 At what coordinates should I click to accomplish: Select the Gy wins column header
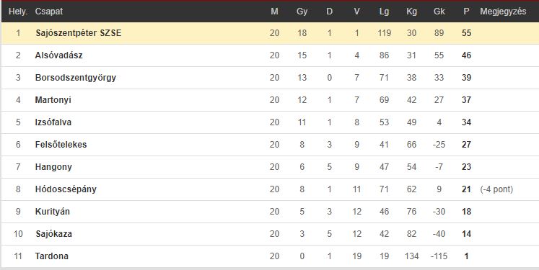(302, 12)
